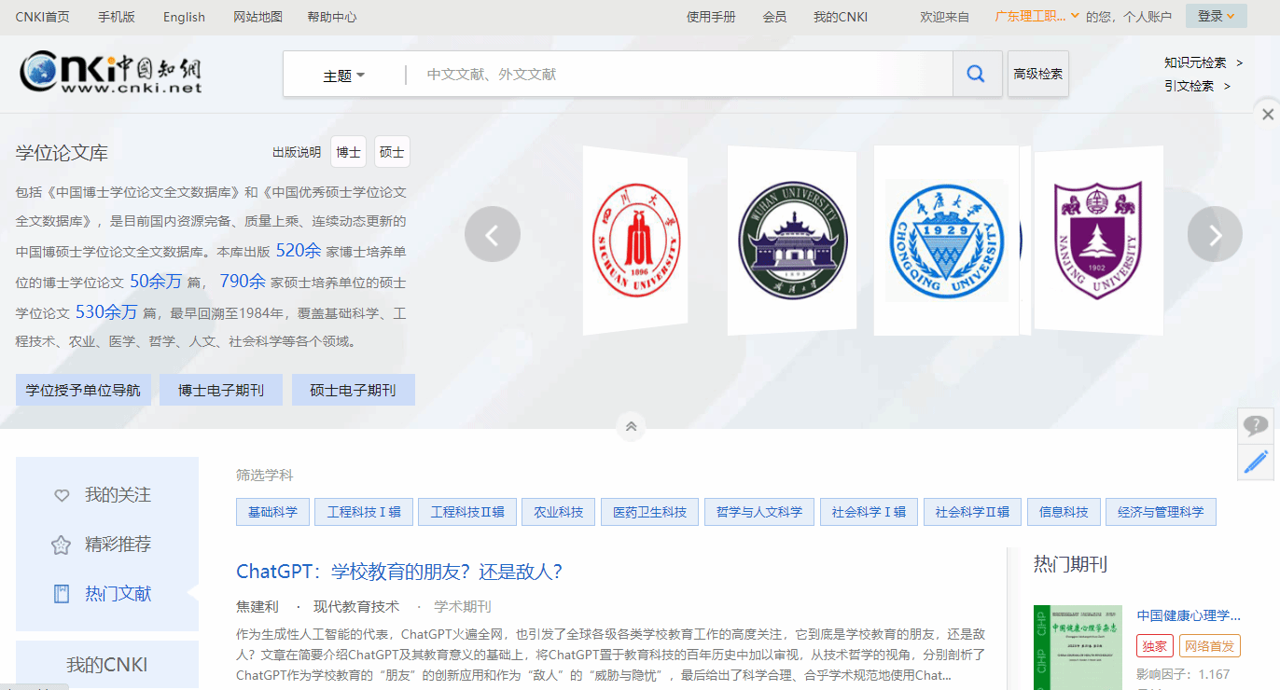
Task: Open the Wuhan University logo card
Action: 792,241
